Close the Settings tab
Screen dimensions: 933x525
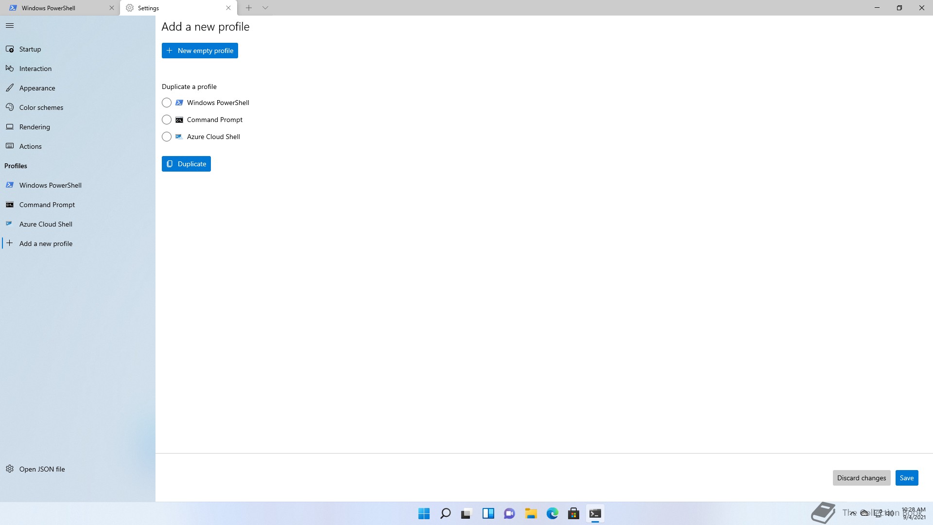[x=228, y=8]
